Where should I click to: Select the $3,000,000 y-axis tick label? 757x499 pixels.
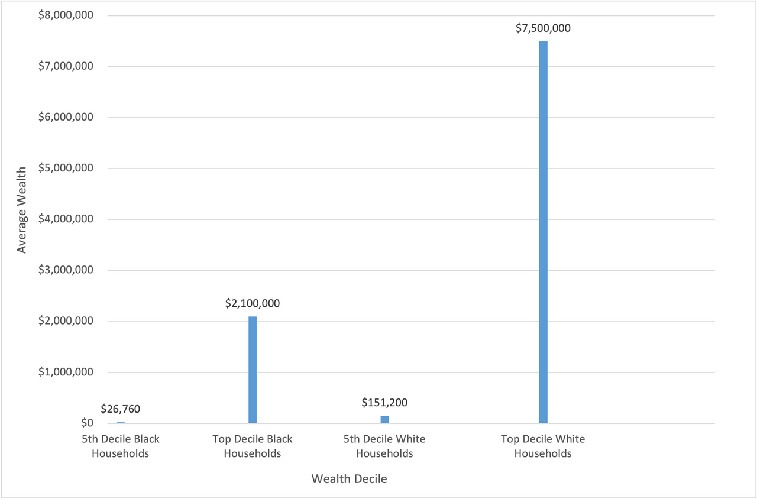pos(66,270)
